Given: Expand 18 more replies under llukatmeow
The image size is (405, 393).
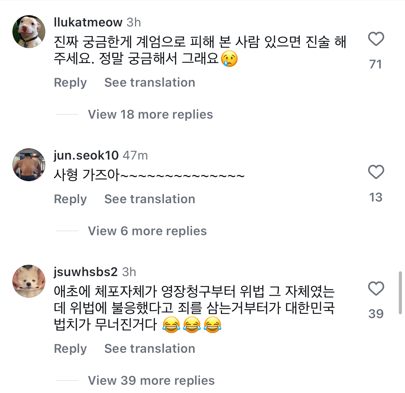Looking at the screenshot, I should tap(150, 114).
